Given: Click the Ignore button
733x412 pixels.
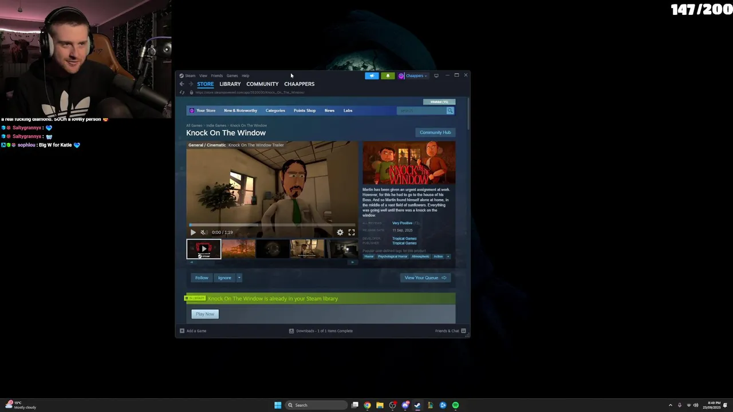Looking at the screenshot, I should [224, 278].
